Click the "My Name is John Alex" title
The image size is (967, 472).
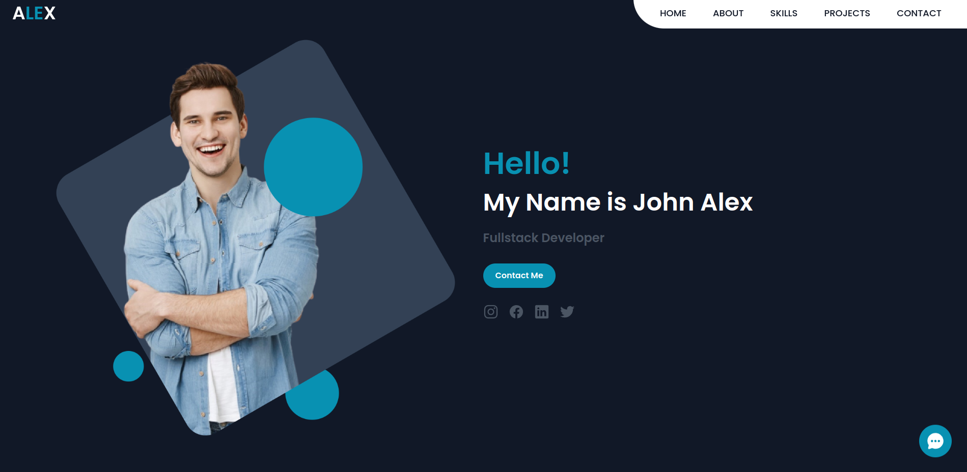tap(618, 202)
